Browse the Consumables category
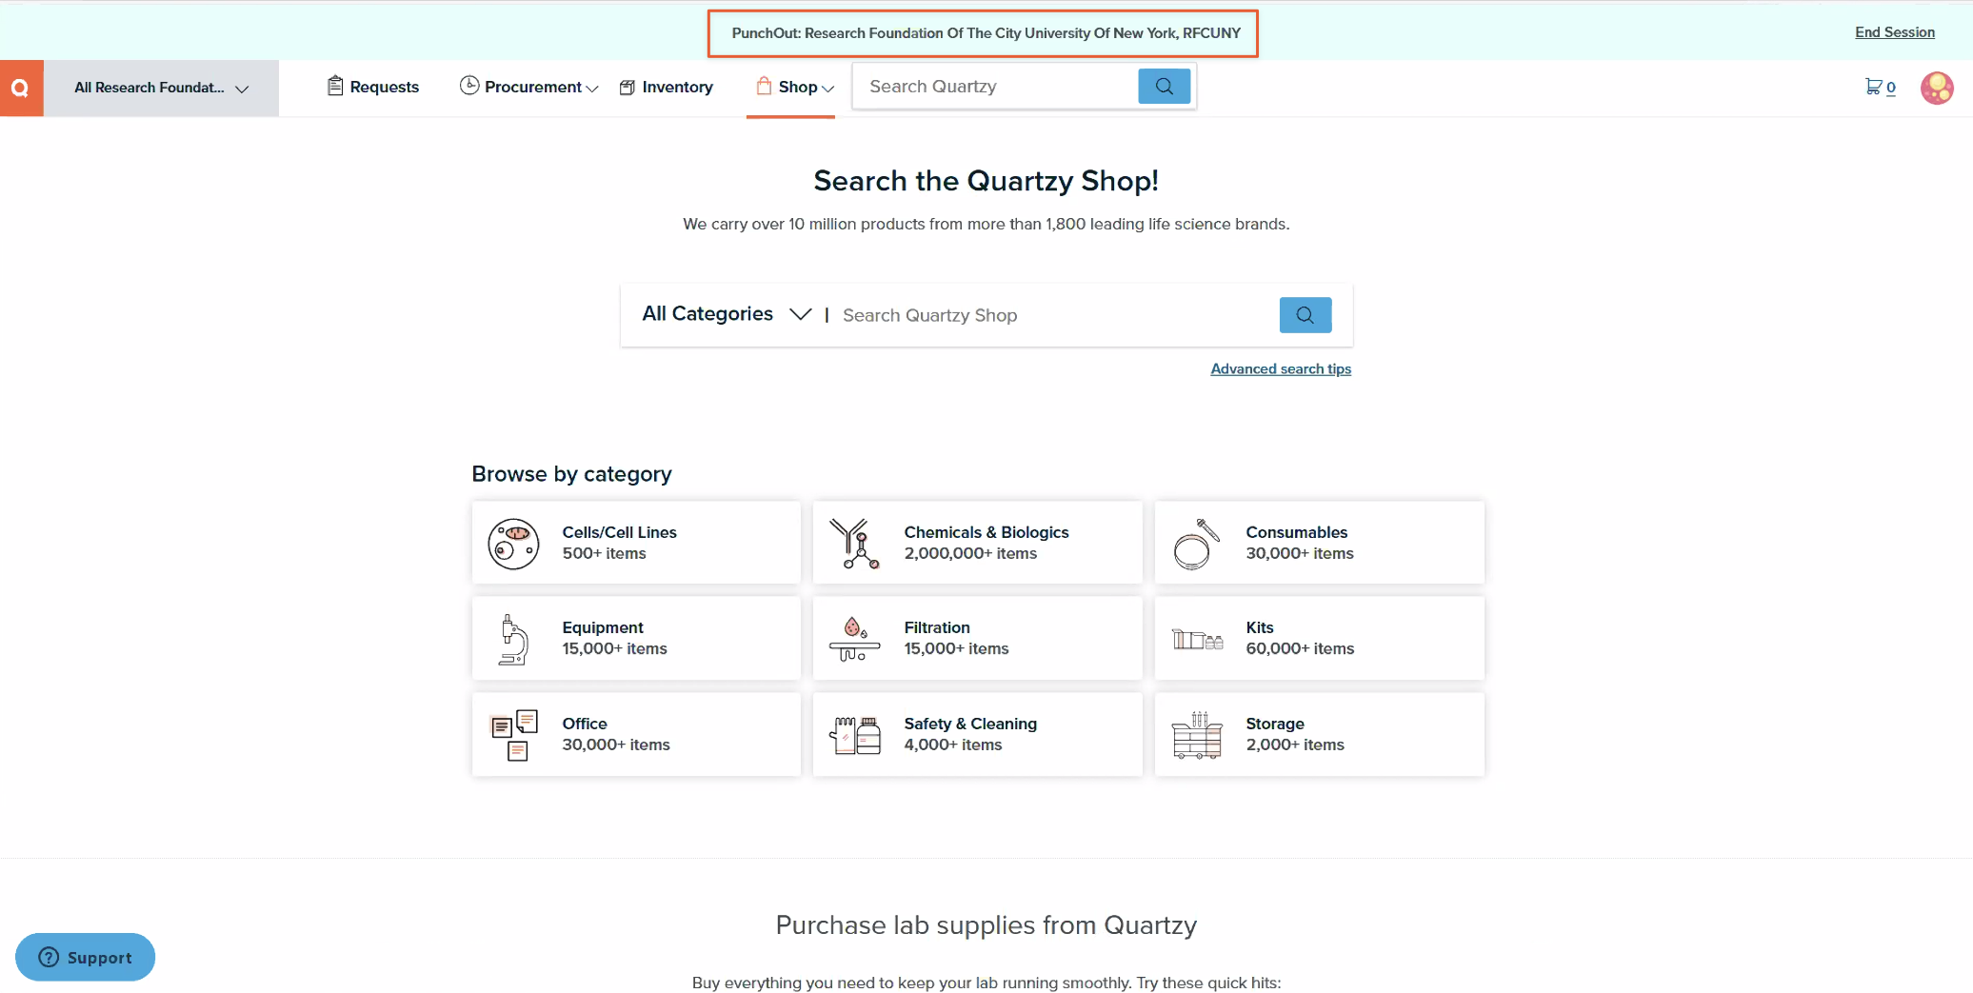1973x993 pixels. tap(1320, 543)
